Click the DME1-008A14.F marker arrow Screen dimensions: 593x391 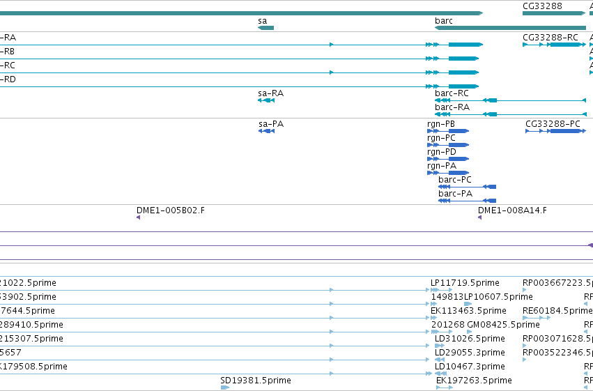[x=479, y=217]
